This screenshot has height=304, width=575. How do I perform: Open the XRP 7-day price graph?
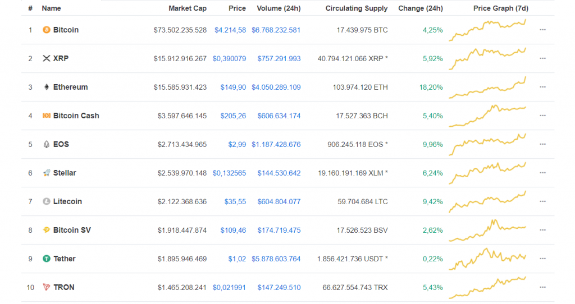pos(488,58)
